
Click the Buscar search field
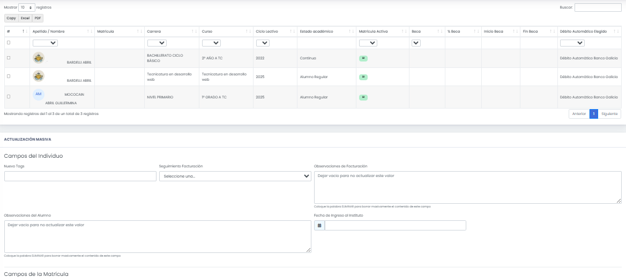coord(598,7)
